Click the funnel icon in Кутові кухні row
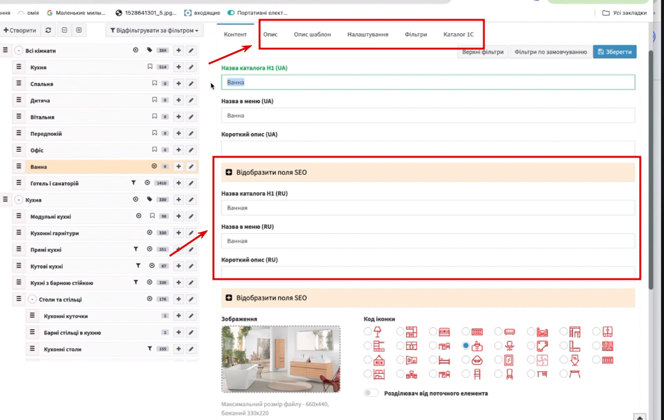This screenshot has height=420, width=664. [138, 266]
